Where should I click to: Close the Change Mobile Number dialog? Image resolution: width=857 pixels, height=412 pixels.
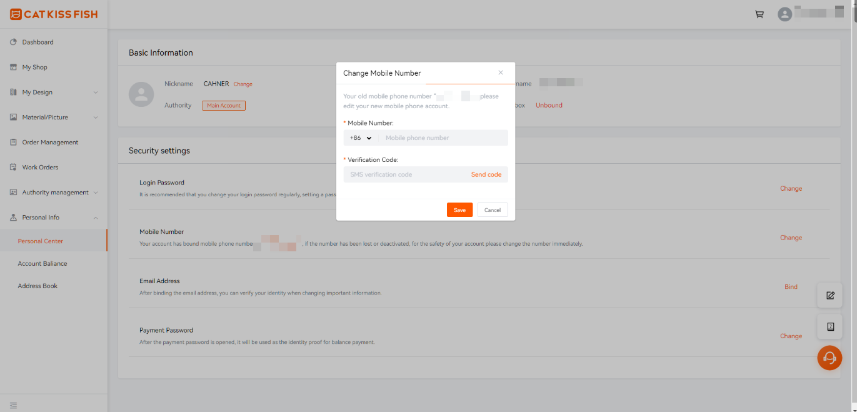pos(501,73)
